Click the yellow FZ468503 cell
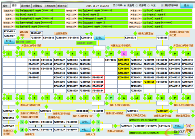 tap(124, 60)
